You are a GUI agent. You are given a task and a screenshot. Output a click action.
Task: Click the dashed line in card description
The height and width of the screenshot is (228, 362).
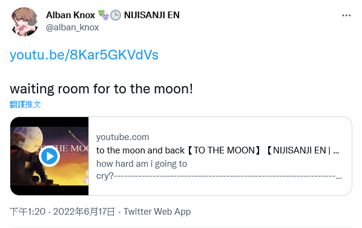225,176
